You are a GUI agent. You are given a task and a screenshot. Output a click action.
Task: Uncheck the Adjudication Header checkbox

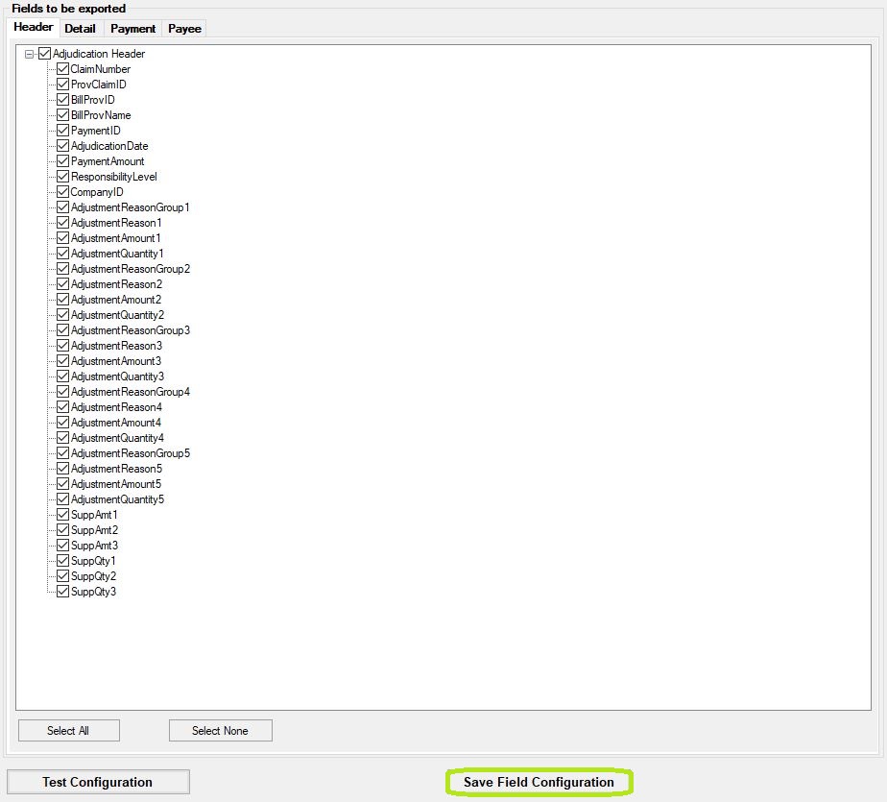(x=45, y=54)
